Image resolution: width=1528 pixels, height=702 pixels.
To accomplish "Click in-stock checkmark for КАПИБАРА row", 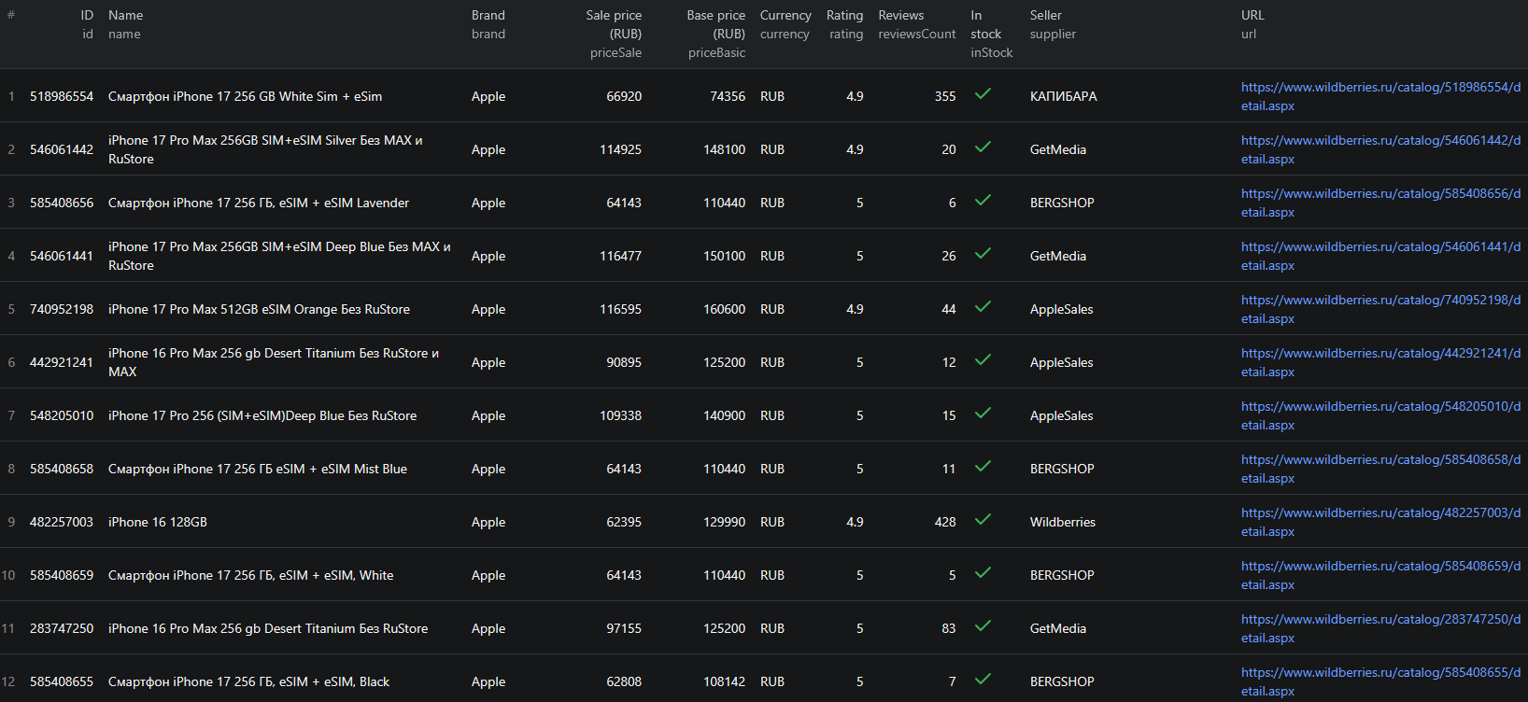I will [983, 93].
